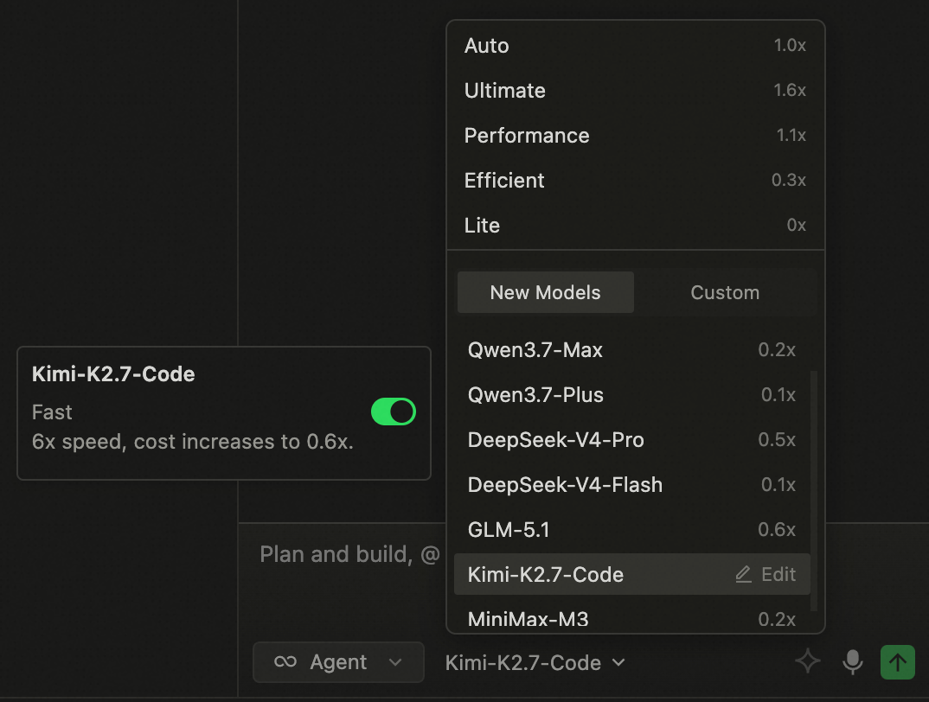Select the Kimi-K2.7-Code model row
Image resolution: width=929 pixels, height=702 pixels.
click(x=631, y=575)
